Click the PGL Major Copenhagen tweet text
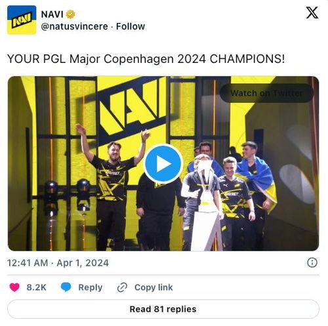 coord(146,59)
